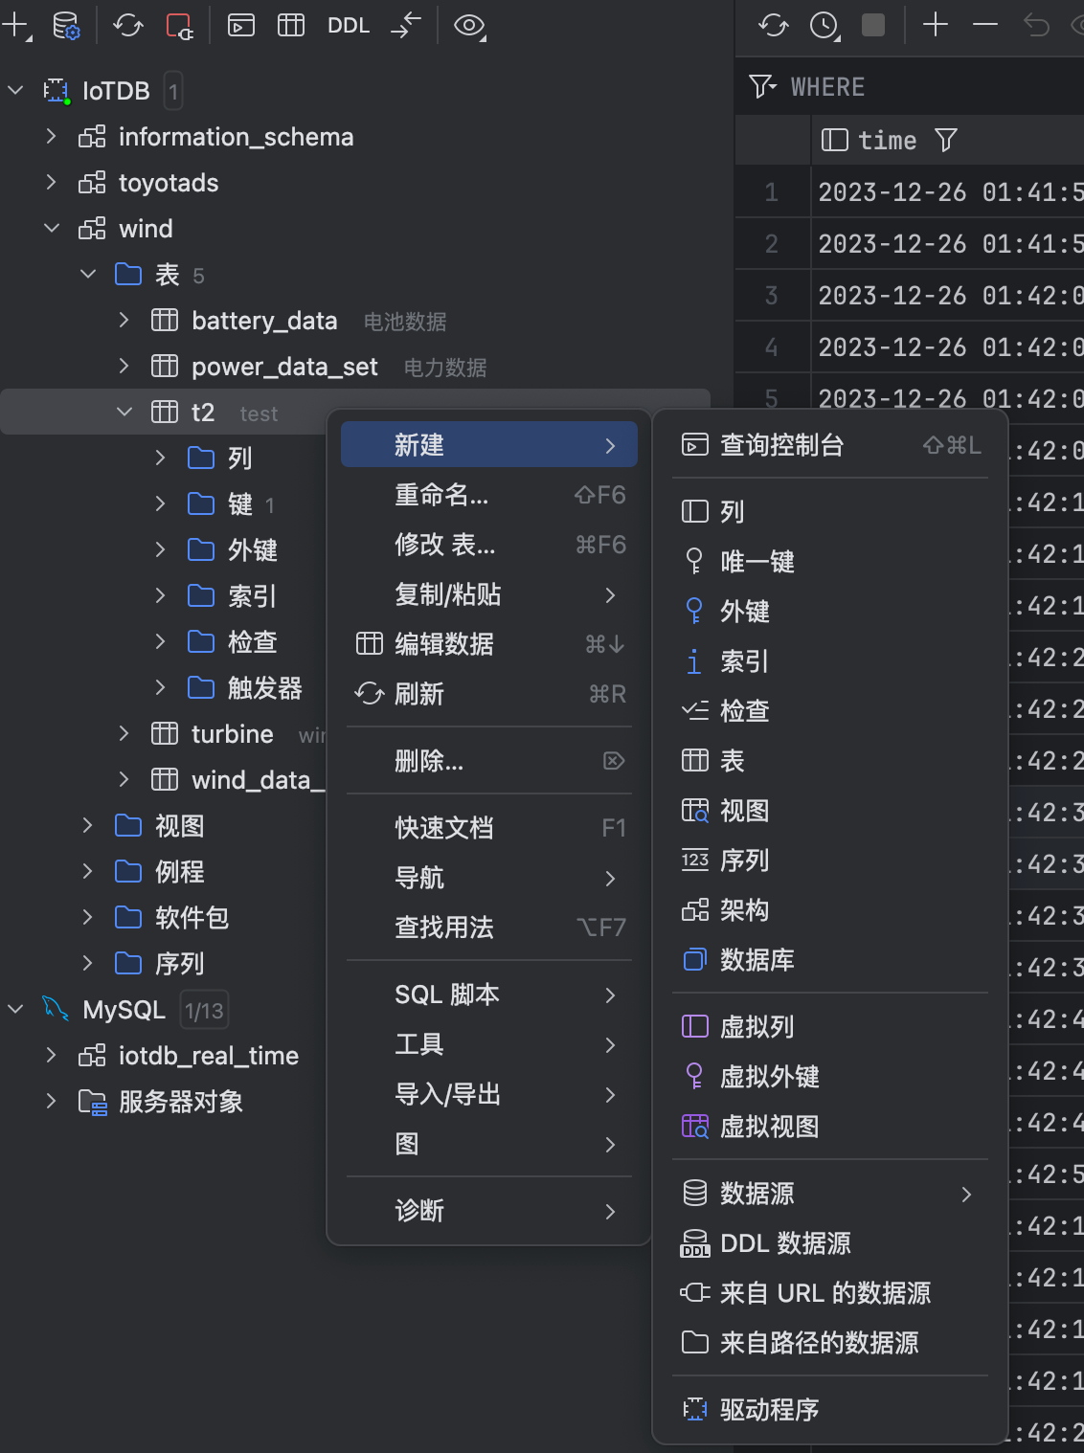Click the DDL toolbar button
Screen dimensions: 1084x1453
pos(348,26)
